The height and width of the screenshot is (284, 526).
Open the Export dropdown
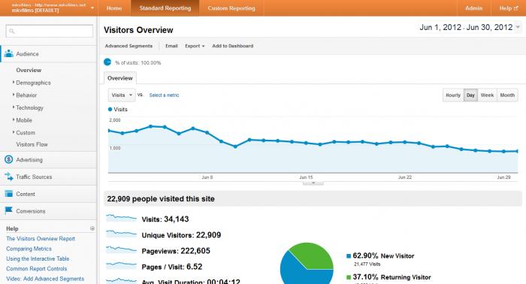(x=195, y=46)
